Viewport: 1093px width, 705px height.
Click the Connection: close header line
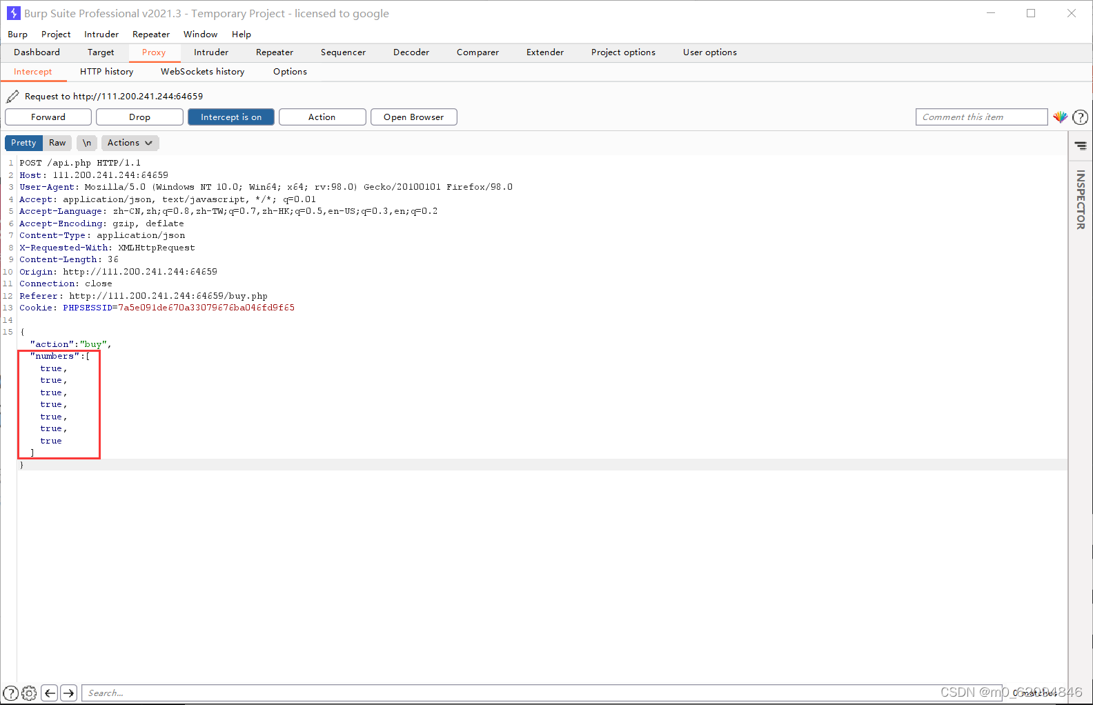(x=66, y=284)
